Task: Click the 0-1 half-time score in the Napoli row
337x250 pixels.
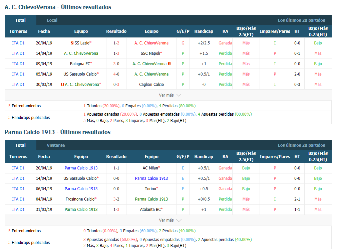Action: click(297, 53)
